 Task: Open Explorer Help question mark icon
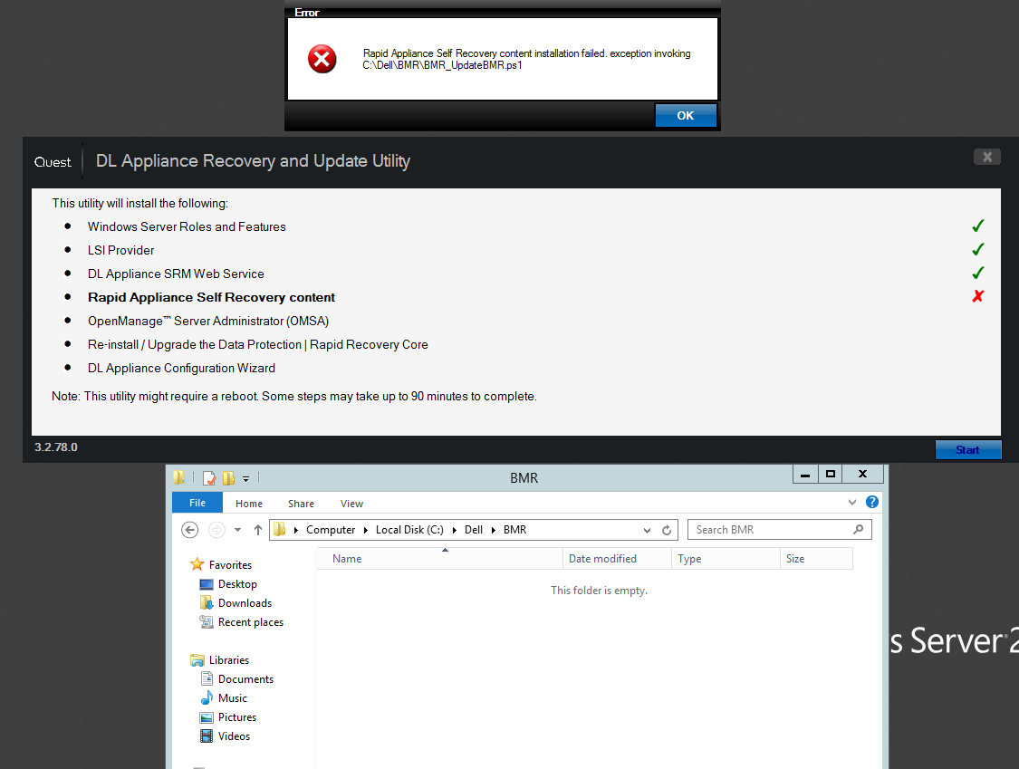coord(872,502)
